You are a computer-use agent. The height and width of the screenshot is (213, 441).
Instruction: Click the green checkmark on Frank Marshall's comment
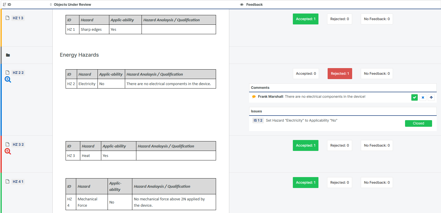click(x=414, y=97)
